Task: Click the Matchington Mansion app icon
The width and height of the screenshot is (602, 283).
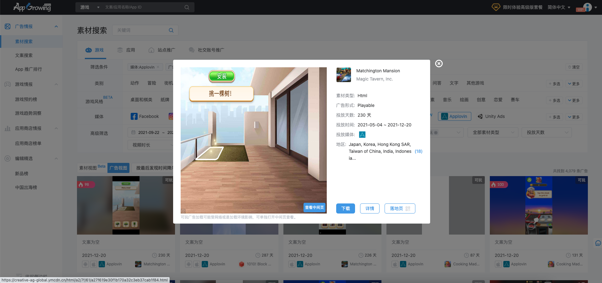Action: pos(344,75)
